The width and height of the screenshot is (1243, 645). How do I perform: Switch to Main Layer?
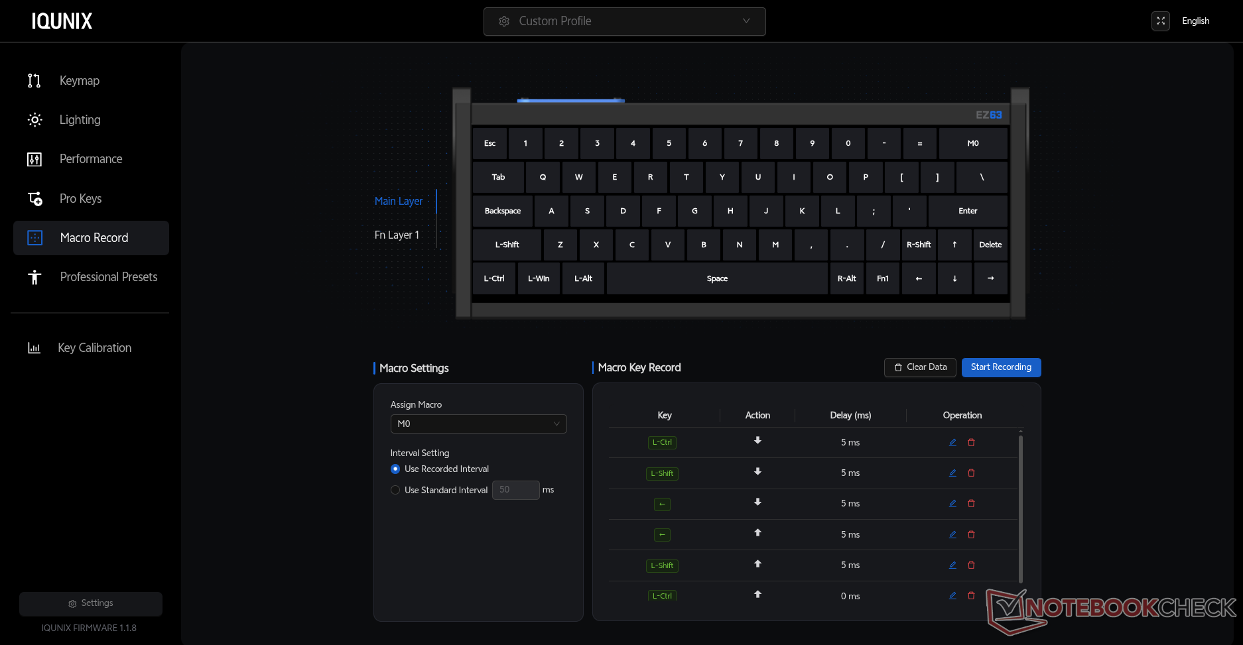tap(398, 201)
